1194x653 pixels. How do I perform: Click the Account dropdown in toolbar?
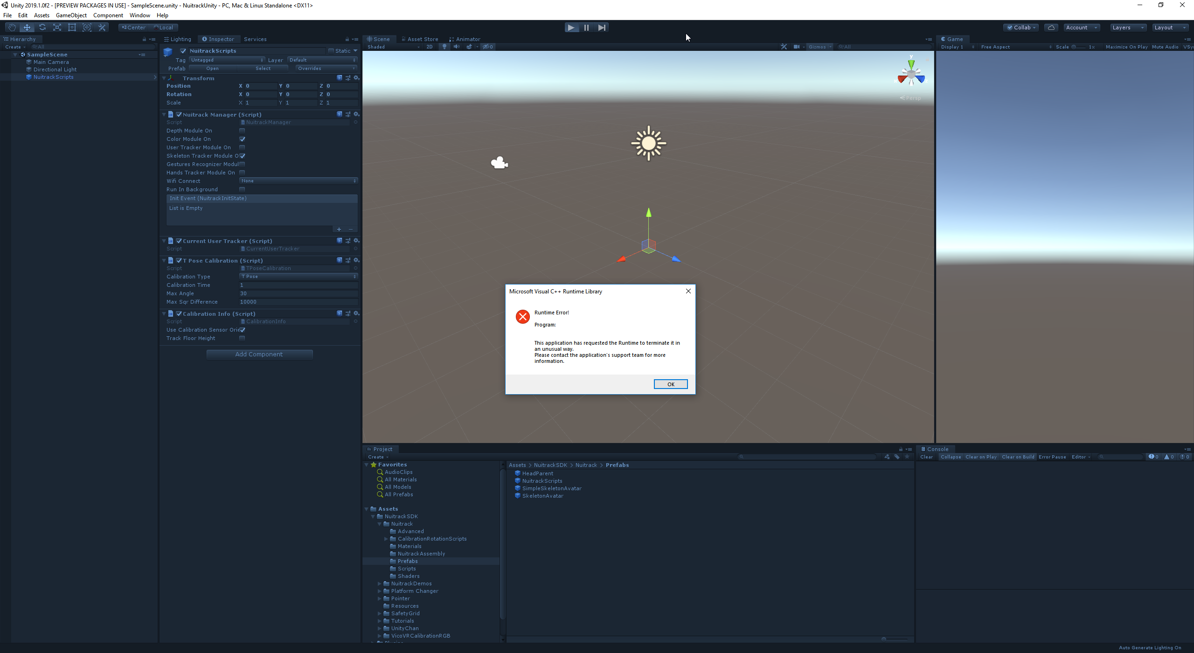pos(1081,27)
